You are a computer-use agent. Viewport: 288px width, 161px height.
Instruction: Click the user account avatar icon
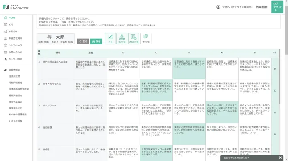218,7
